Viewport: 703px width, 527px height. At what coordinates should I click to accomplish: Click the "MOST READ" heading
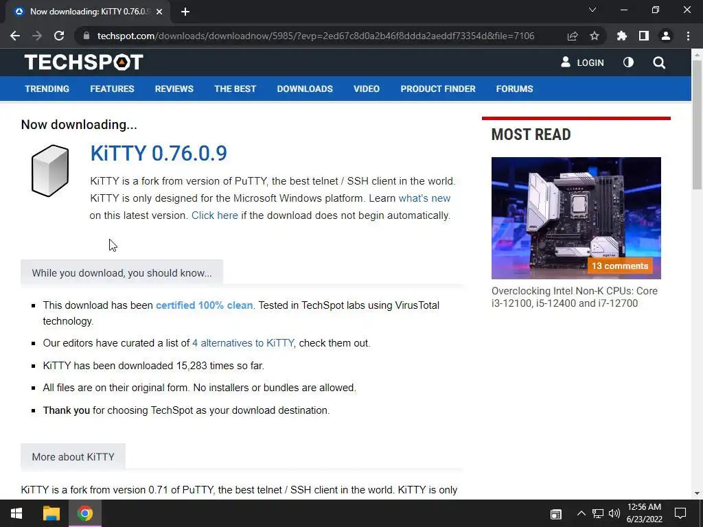pyautogui.click(x=531, y=134)
